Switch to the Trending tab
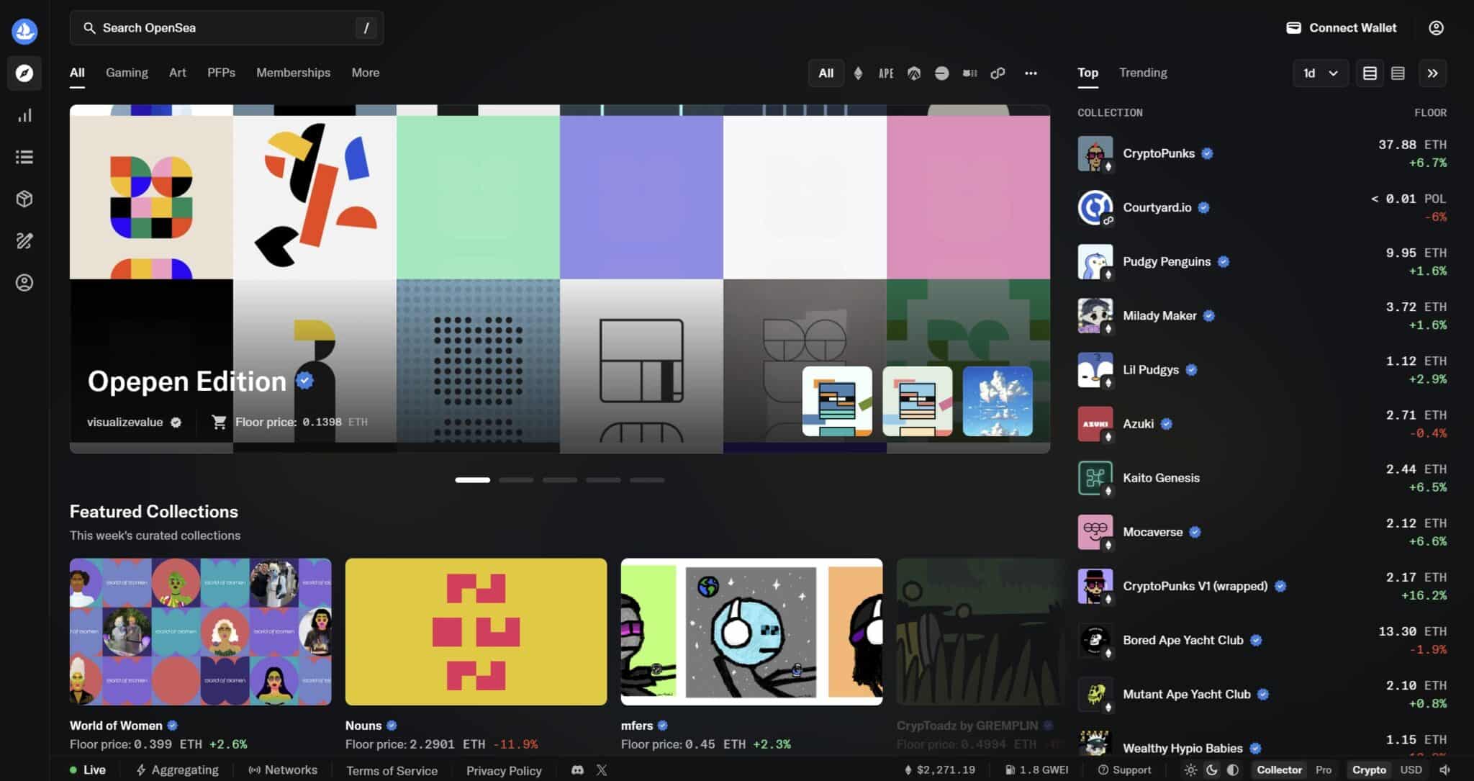This screenshot has height=781, width=1474. (1143, 73)
